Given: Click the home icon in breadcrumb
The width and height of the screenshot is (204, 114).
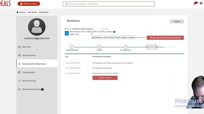Looking at the screenshot, I should coord(18,12).
